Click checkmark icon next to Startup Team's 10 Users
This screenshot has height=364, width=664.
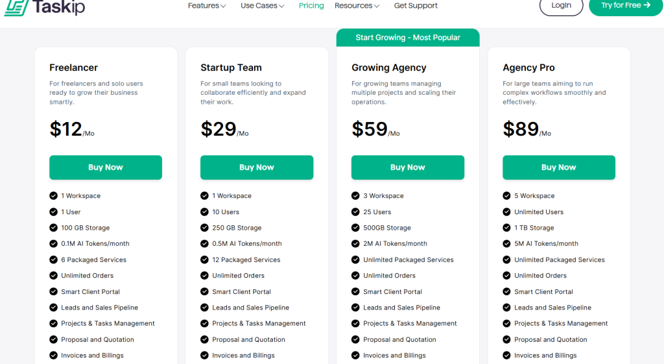coord(204,212)
